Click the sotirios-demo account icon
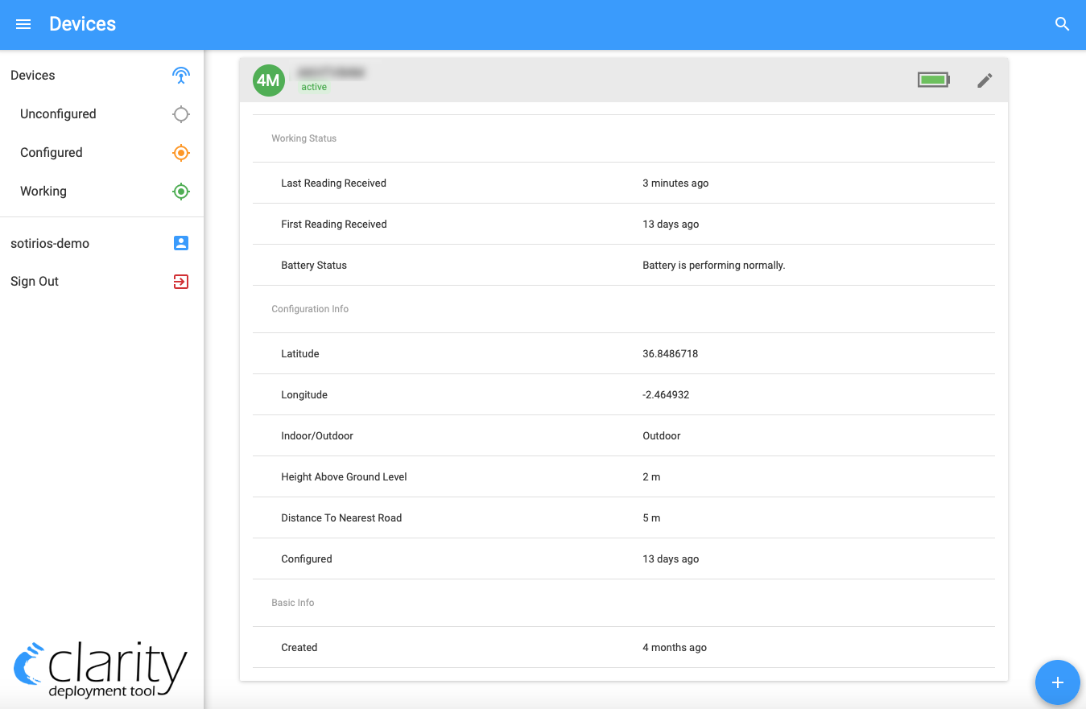This screenshot has height=709, width=1086. [181, 243]
